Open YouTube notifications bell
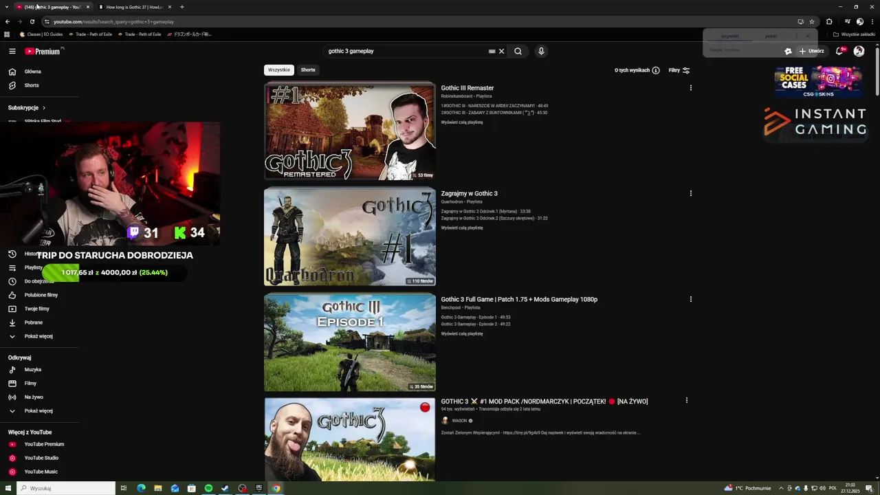Image resolution: width=880 pixels, height=495 pixels. coord(839,51)
